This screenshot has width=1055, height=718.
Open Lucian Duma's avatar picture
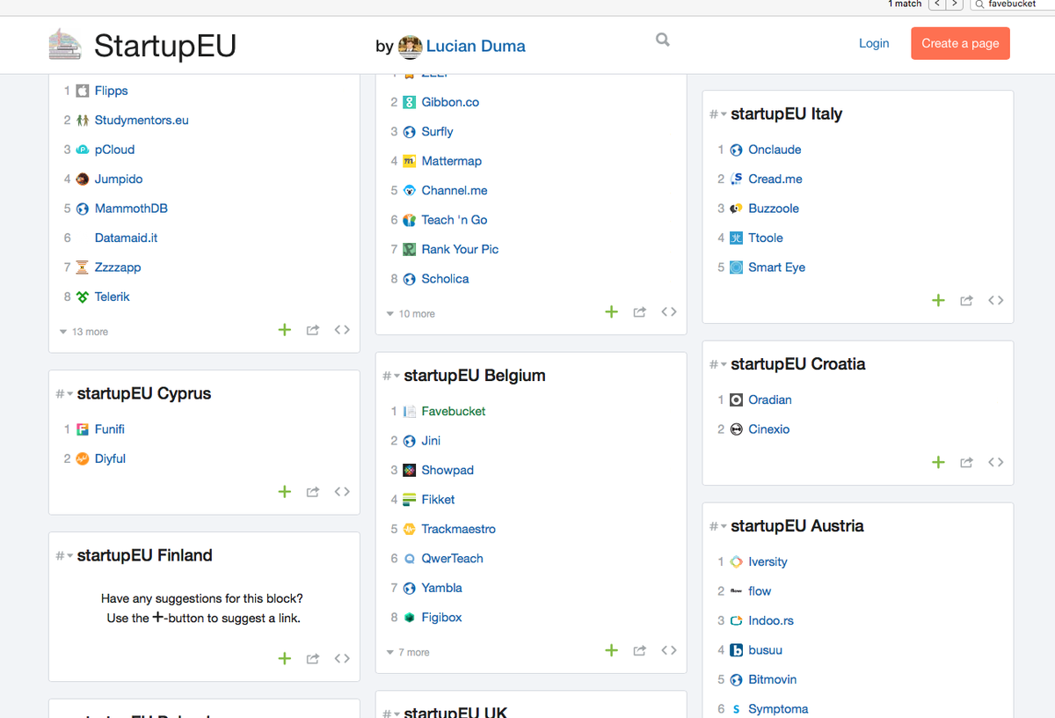410,47
